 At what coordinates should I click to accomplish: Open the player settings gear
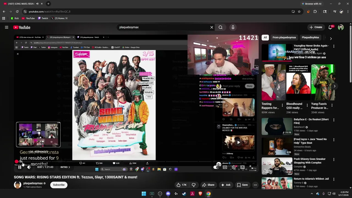point(234,167)
